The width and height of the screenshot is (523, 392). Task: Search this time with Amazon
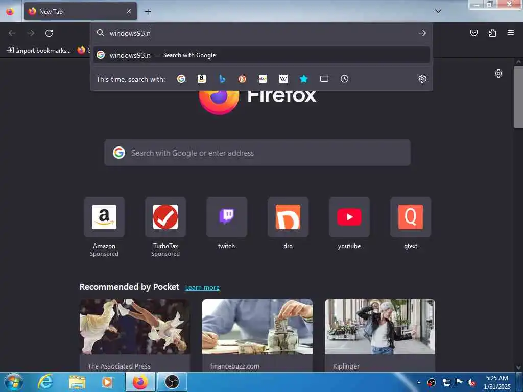tap(201, 79)
